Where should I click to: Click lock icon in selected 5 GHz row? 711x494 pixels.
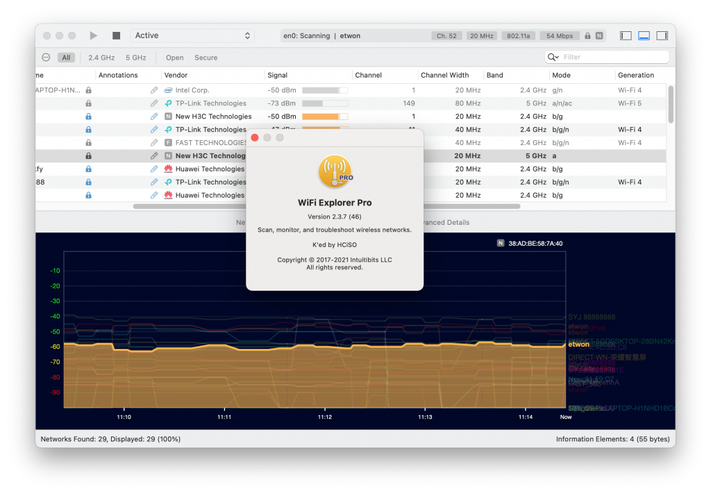point(88,156)
